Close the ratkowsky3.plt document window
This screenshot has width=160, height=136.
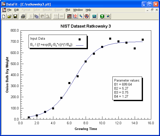click(157, 10)
